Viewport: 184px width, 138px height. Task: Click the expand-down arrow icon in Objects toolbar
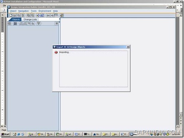[x=29, y=23]
